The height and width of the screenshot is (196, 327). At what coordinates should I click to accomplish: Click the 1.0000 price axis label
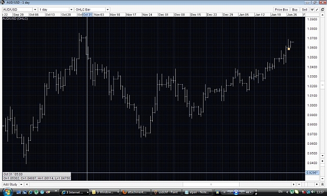coord(312,105)
